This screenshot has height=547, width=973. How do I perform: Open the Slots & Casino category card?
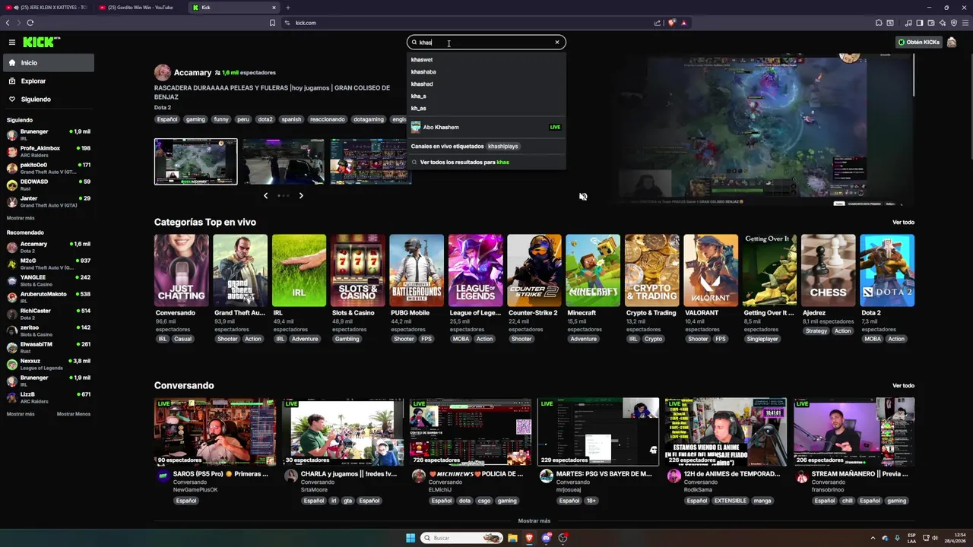pos(358,270)
